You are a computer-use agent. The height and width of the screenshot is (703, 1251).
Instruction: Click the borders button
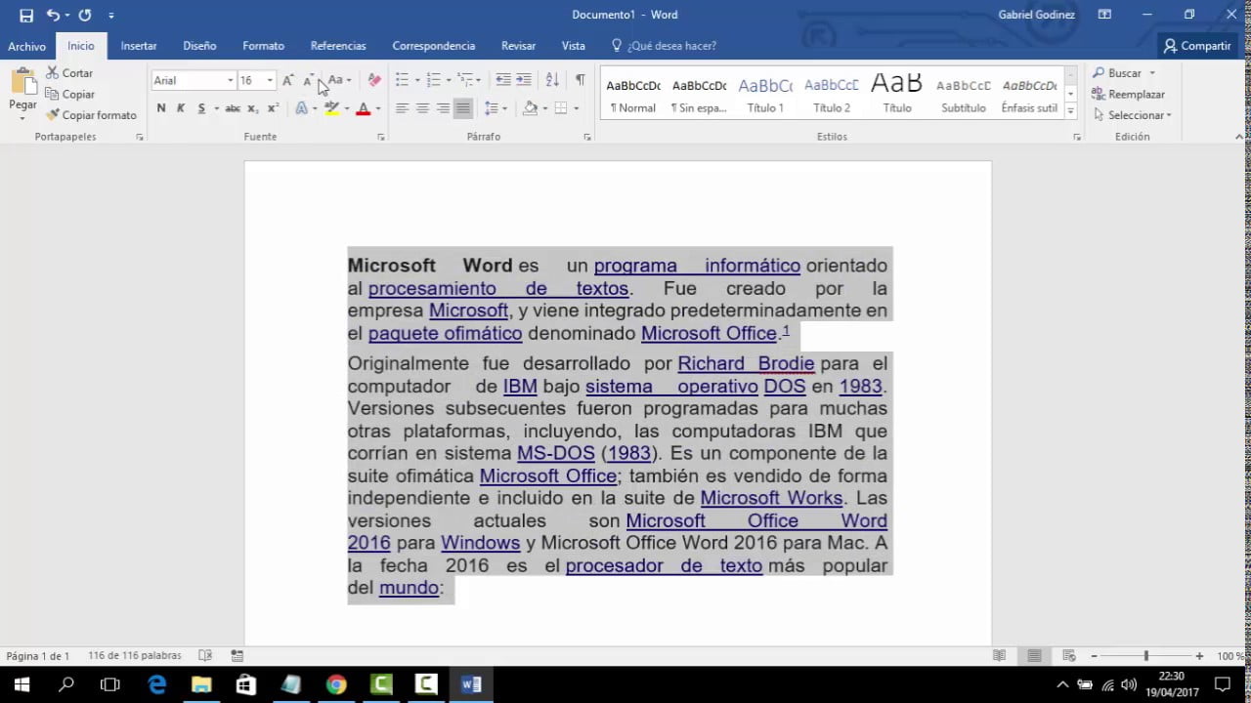561,108
